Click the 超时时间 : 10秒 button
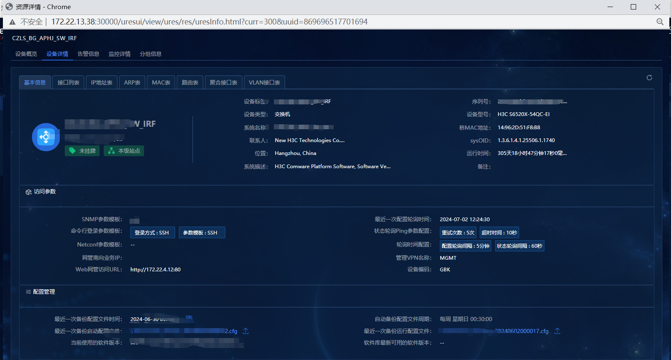Image resolution: width=671 pixels, height=360 pixels. [499, 232]
